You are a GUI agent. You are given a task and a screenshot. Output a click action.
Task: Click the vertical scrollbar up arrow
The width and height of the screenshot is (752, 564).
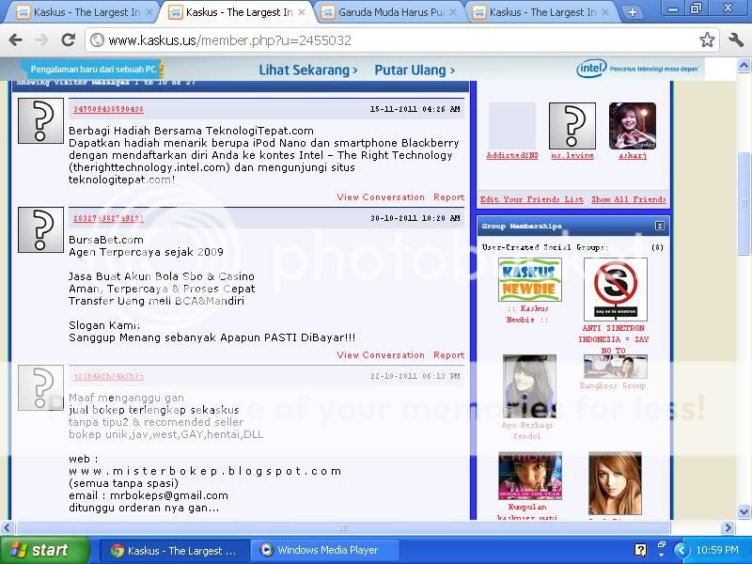coord(744,65)
